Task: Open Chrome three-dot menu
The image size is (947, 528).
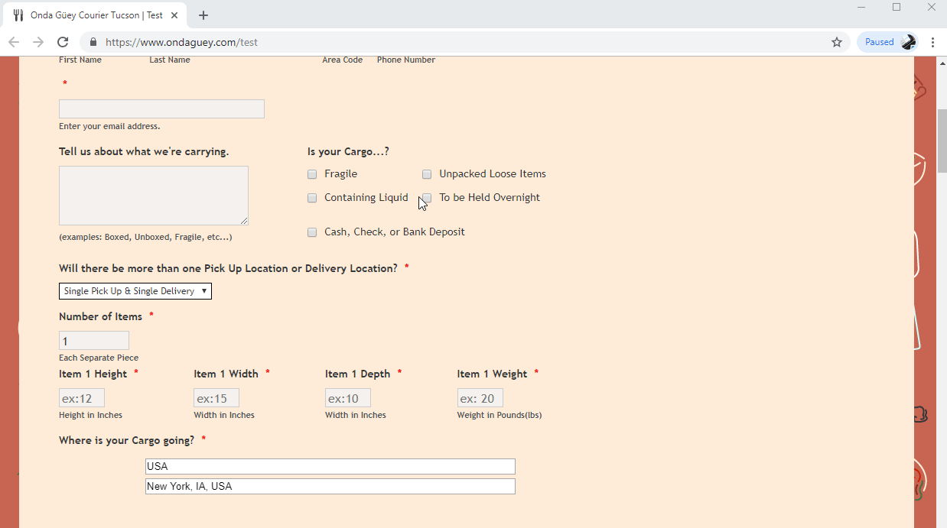Action: [x=933, y=42]
